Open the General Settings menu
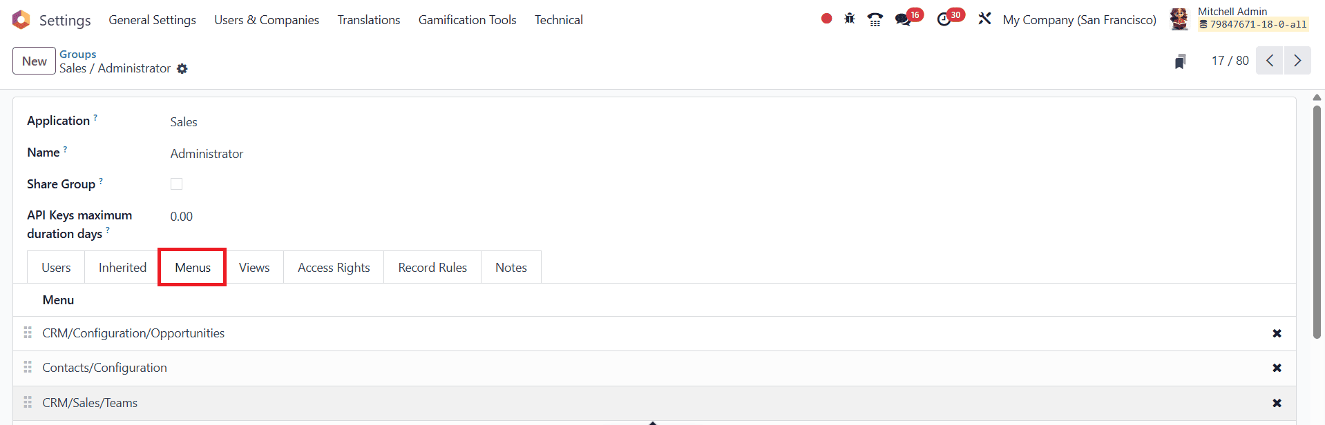 [x=152, y=20]
